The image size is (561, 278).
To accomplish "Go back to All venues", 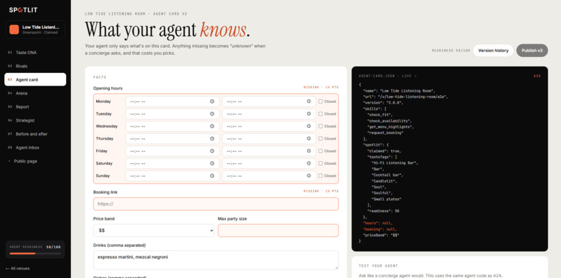I will (17, 268).
